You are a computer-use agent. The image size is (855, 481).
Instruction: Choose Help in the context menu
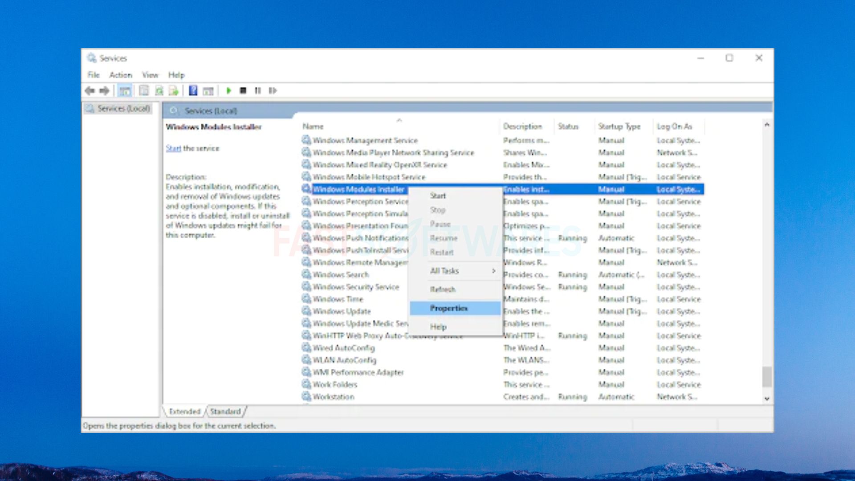click(455, 327)
